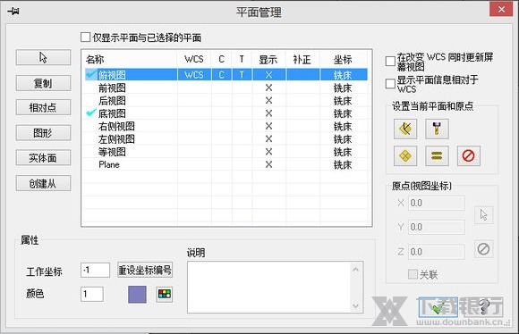Screen dimensions: 519x334
Task: Click the 工作坐标 input field
Action: (x=96, y=270)
